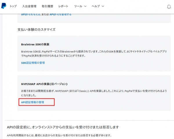Click the NVP/SOAP APIの実装(旧バージョン) title
174x139 pixels.
44,84
